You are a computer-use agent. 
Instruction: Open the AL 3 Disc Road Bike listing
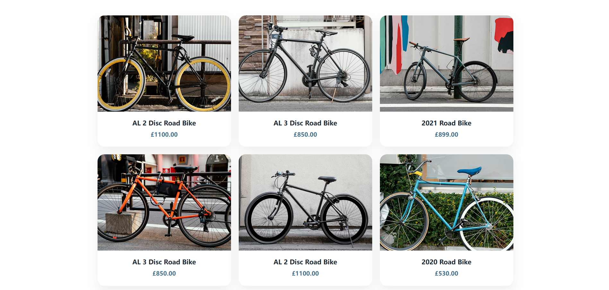305,123
